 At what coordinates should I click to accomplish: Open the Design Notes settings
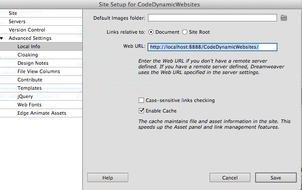pos(41,63)
